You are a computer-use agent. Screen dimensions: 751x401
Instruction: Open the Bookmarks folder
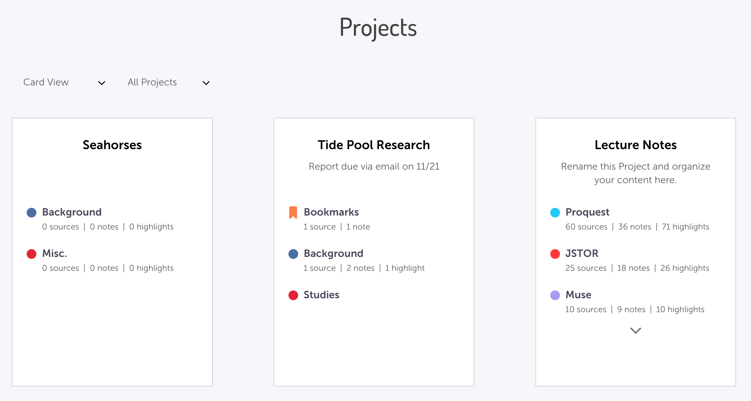[x=331, y=212]
